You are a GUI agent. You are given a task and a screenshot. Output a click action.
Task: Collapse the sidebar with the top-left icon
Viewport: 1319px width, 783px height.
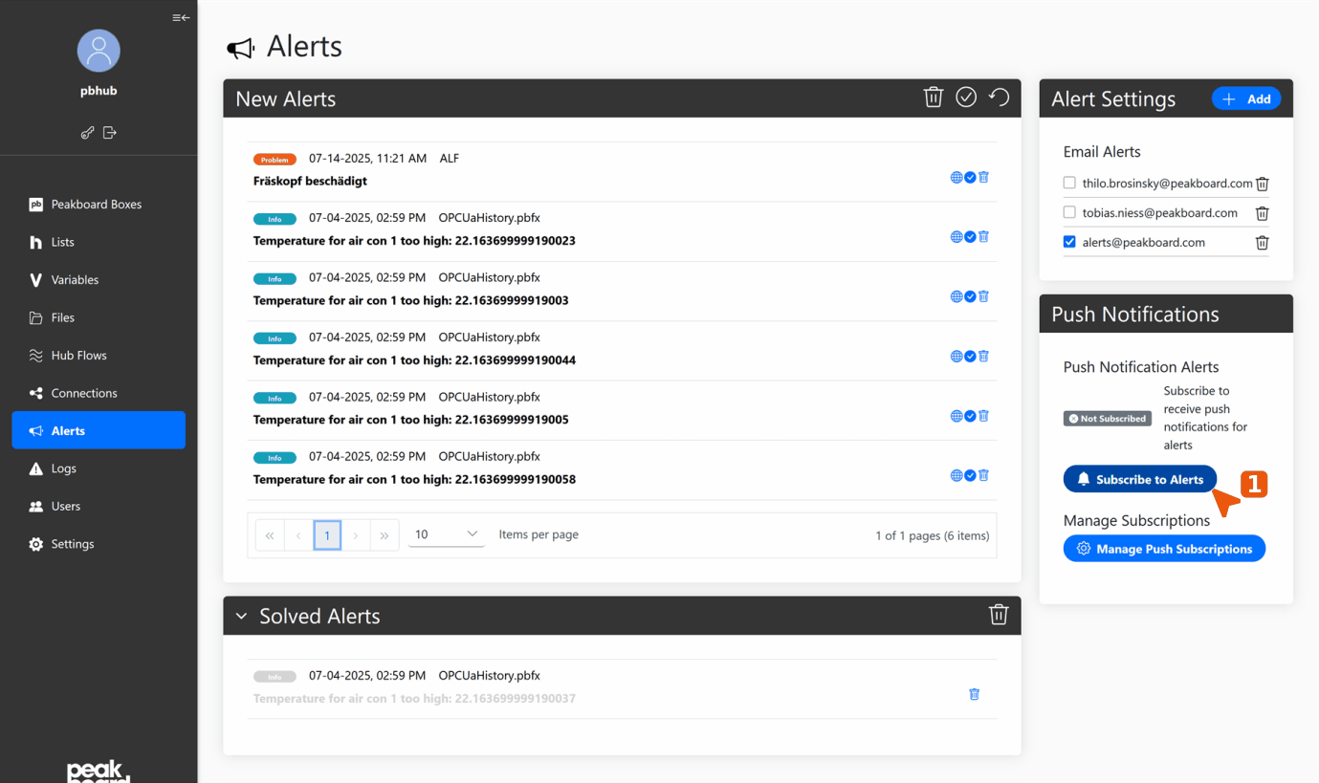(x=181, y=17)
